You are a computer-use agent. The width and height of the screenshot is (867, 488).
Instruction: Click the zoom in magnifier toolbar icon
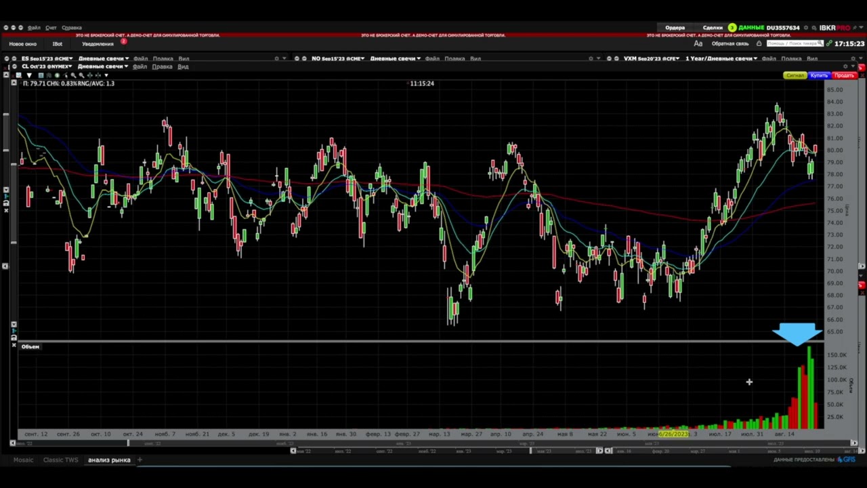coord(73,75)
